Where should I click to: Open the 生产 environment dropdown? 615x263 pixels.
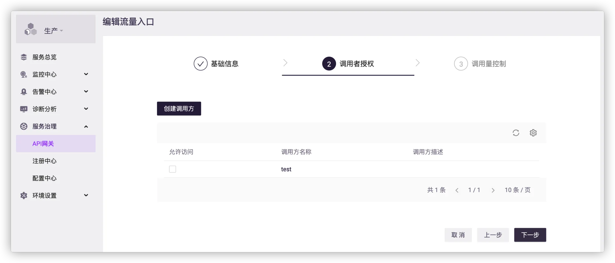(x=53, y=31)
